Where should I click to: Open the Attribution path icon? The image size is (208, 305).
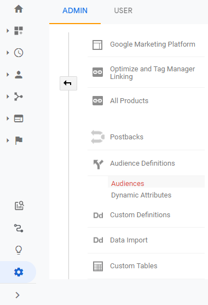[x=19, y=228]
